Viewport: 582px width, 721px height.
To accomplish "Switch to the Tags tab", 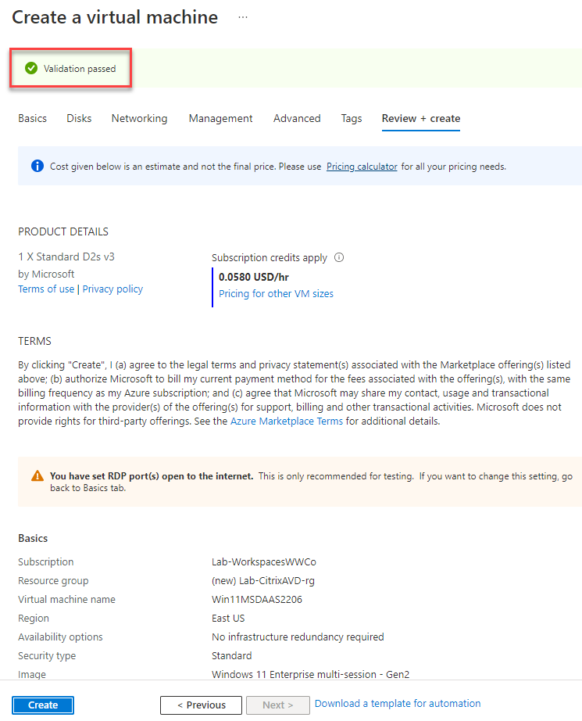I will coord(352,118).
